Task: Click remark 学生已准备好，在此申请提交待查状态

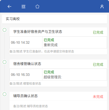Action: [x=49, y=51]
